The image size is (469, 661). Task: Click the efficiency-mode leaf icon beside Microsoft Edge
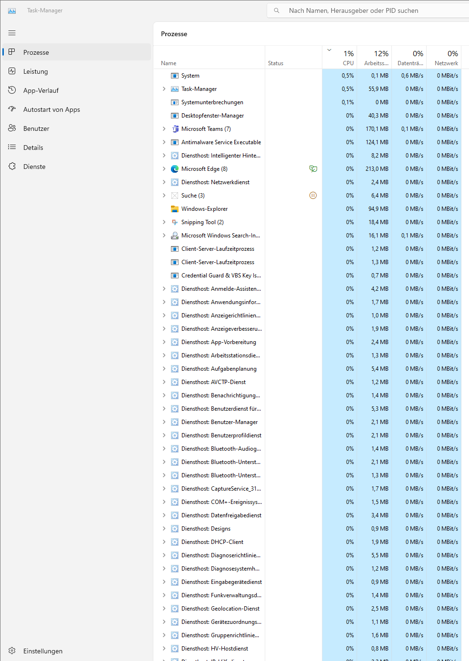click(313, 168)
